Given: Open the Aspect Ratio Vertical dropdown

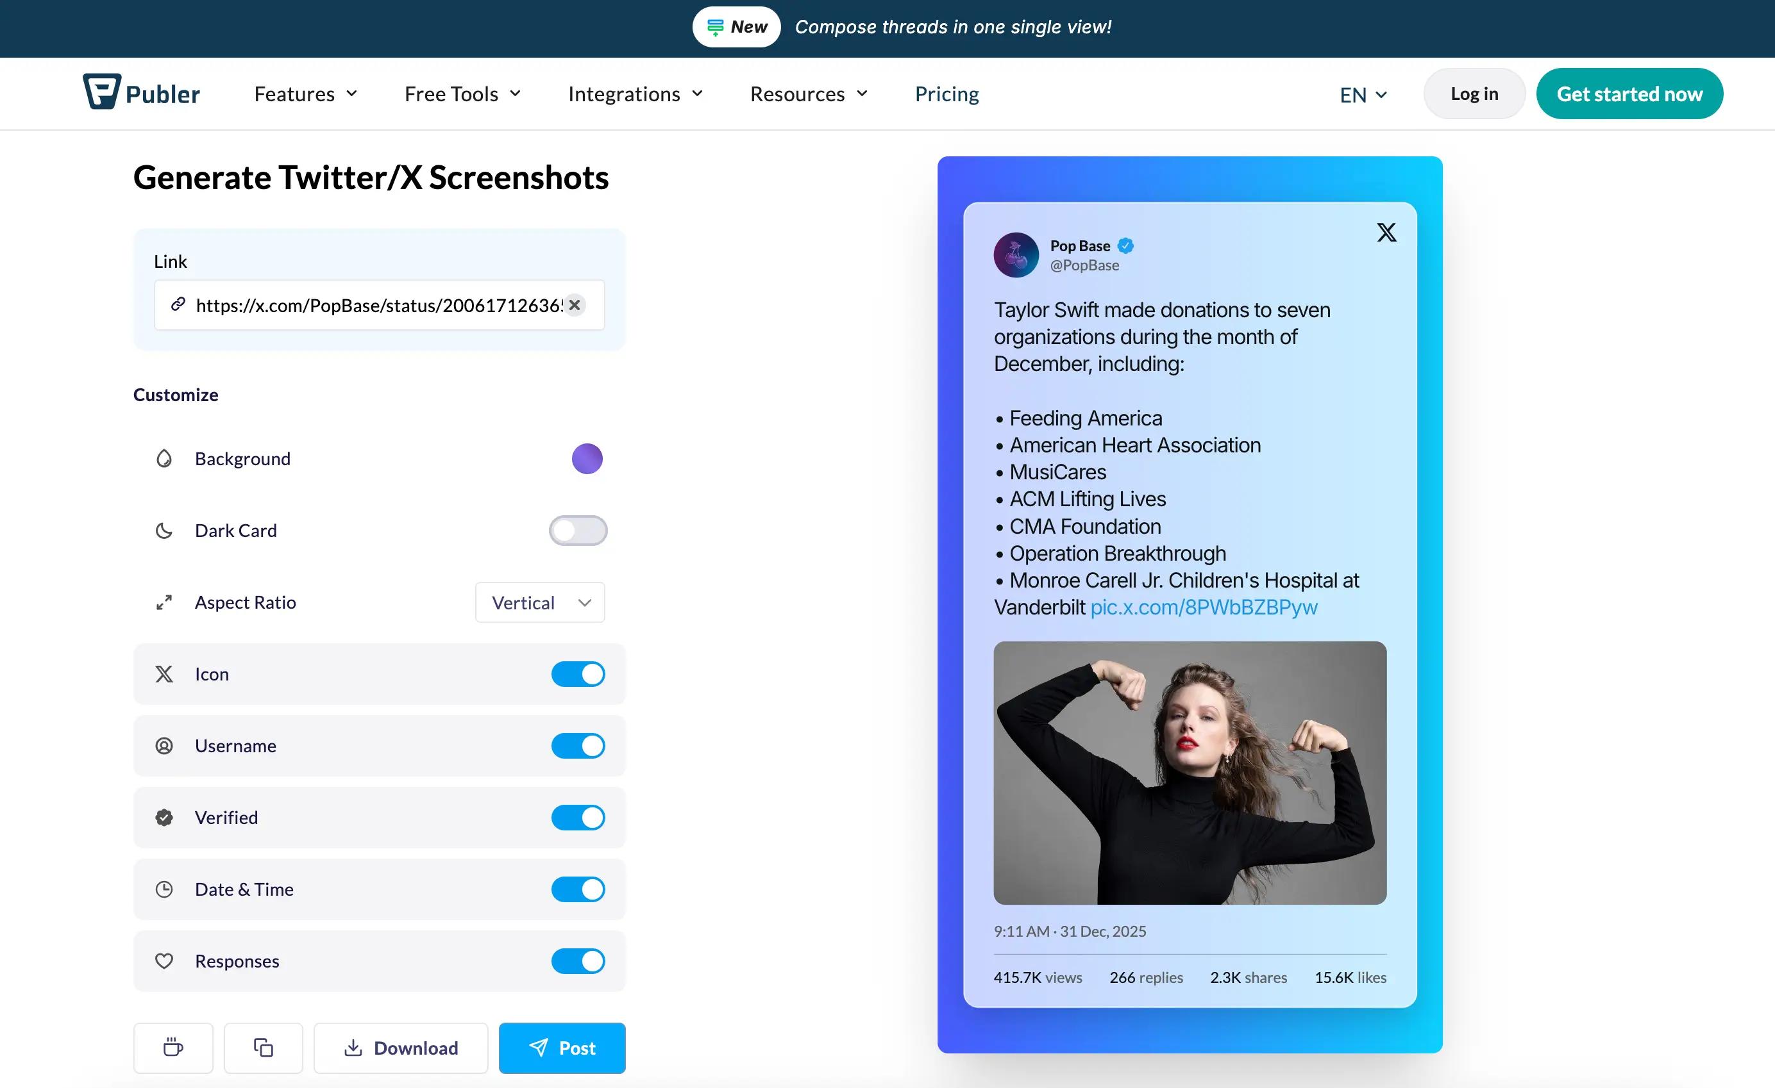Looking at the screenshot, I should tap(539, 602).
